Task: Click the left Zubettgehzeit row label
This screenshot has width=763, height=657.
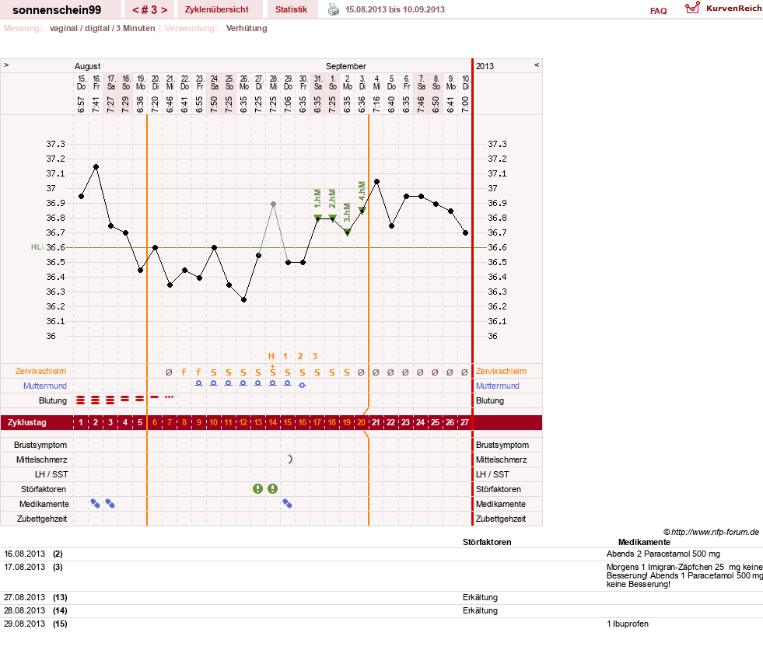Action: (42, 519)
